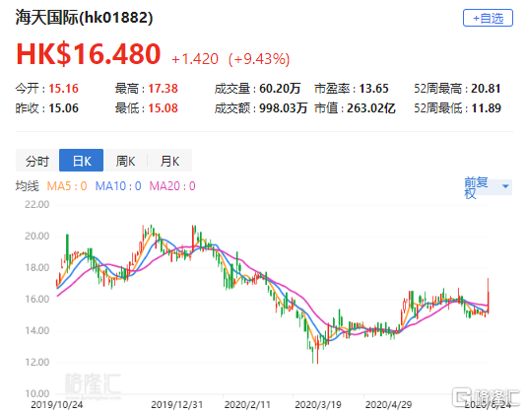Image resolution: width=526 pixels, height=414 pixels.
Task: Click the 成交额 turnover 998.03万
Action: coord(284,108)
